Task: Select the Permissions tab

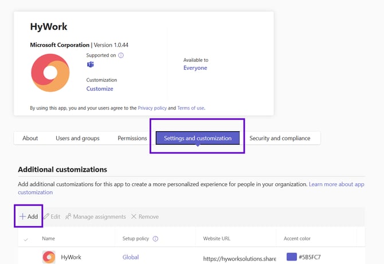Action: (x=132, y=138)
